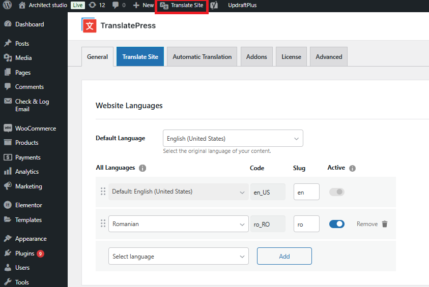Open the Addons tab

(x=256, y=56)
